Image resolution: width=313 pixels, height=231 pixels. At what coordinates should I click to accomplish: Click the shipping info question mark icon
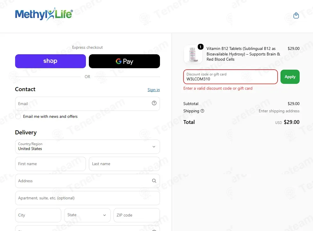click(202, 111)
